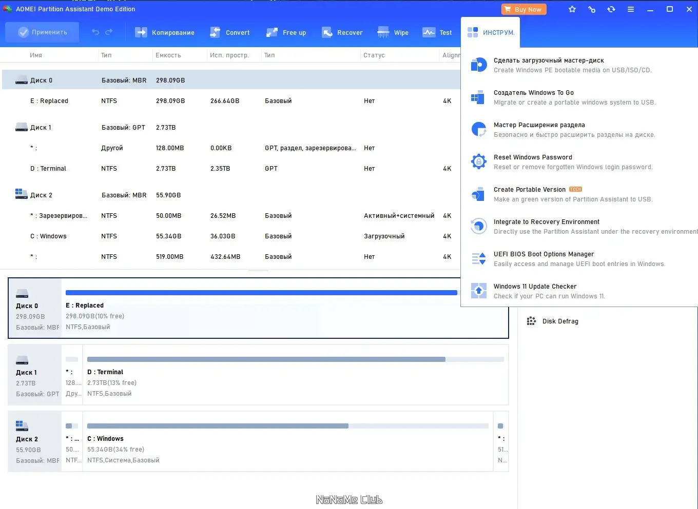Viewport: 698px width, 509px height.
Task: Select C : Windows partition bar in disk map
Action: pos(288,441)
